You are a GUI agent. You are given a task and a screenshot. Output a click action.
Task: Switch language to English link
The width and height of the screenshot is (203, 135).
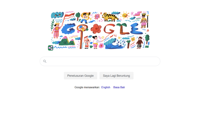click(x=106, y=87)
